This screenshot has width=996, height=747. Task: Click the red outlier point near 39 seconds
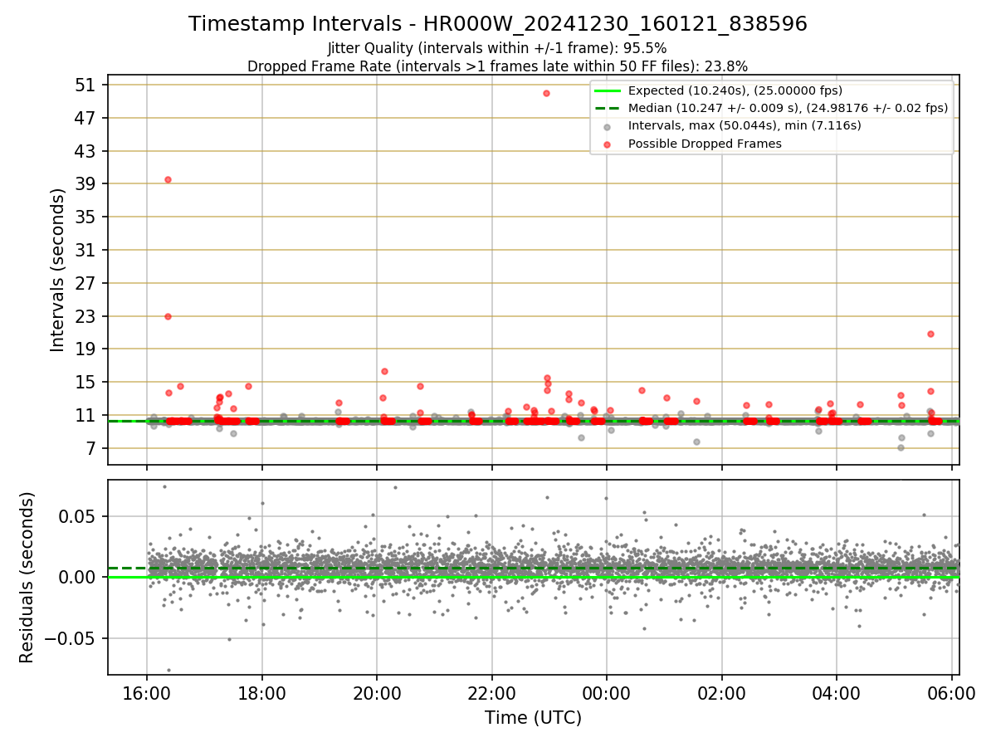(168, 179)
